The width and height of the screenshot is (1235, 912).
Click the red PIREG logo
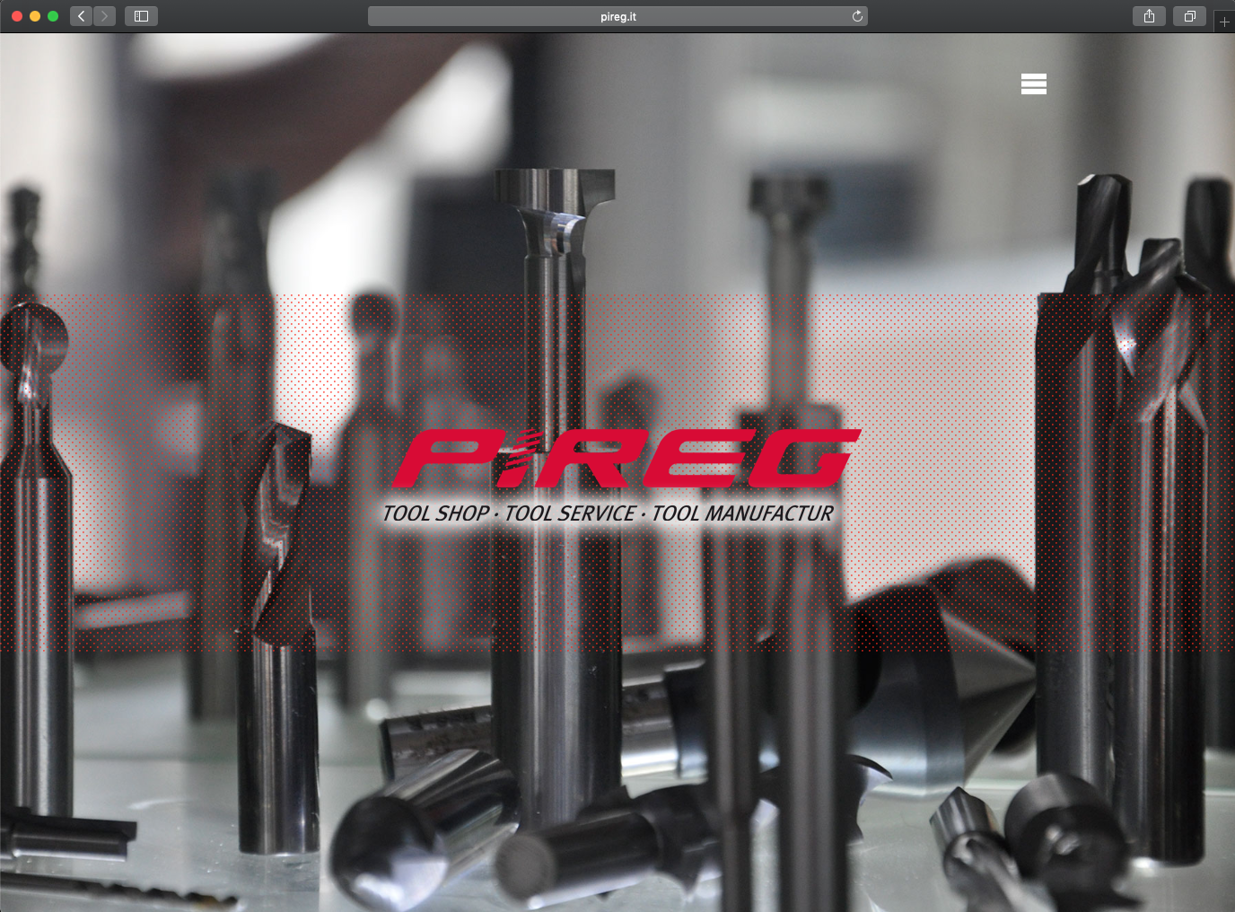pos(626,458)
